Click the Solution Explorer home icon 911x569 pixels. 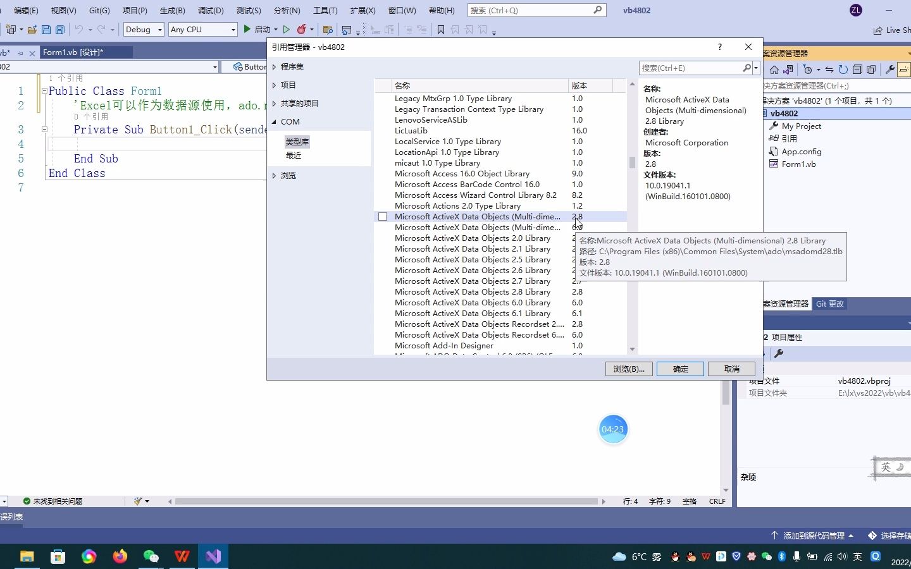point(774,70)
